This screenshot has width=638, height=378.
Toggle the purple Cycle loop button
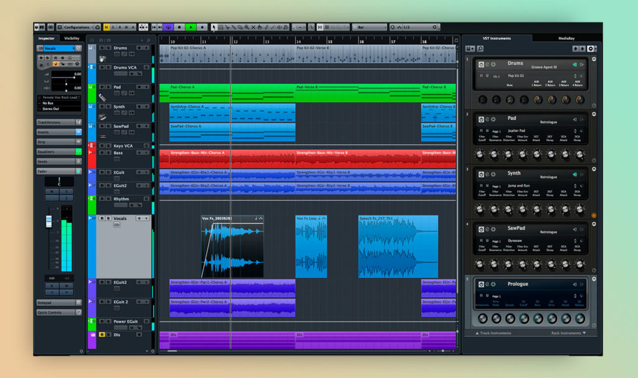point(168,27)
